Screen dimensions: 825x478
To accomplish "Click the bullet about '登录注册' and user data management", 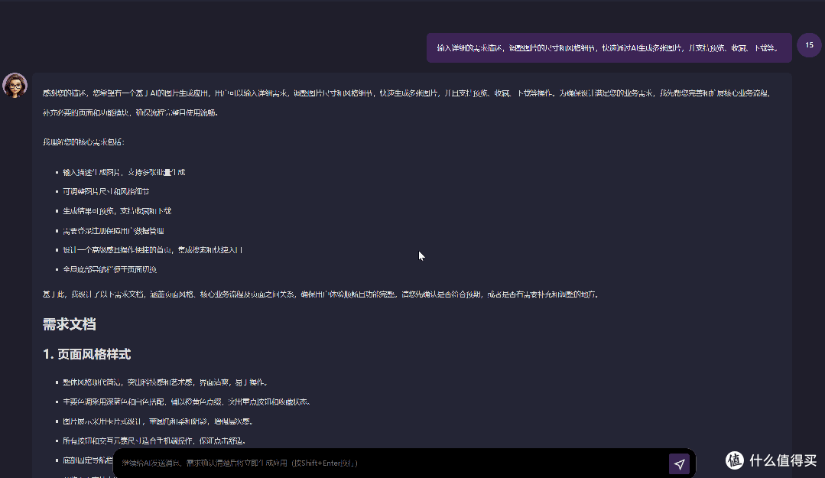I will pyautogui.click(x=113, y=230).
